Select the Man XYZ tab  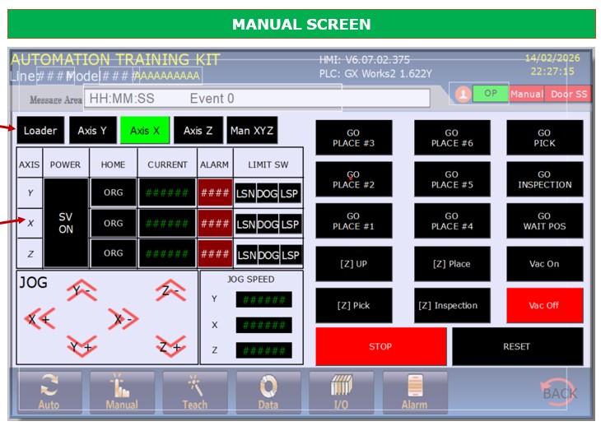[x=252, y=131]
